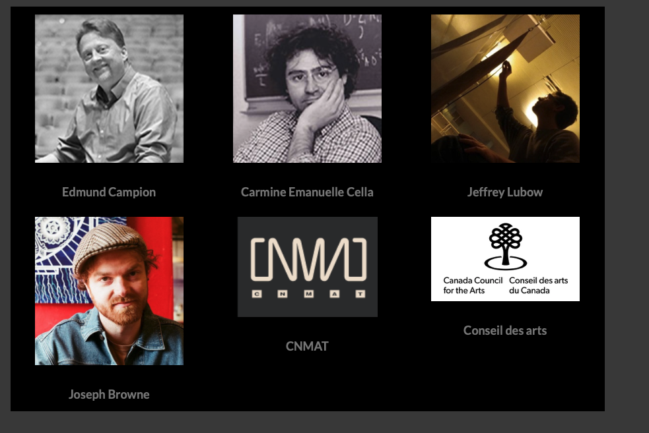The width and height of the screenshot is (649, 433).
Task: Open the Conseil des arts caption link
Action: [505, 331]
